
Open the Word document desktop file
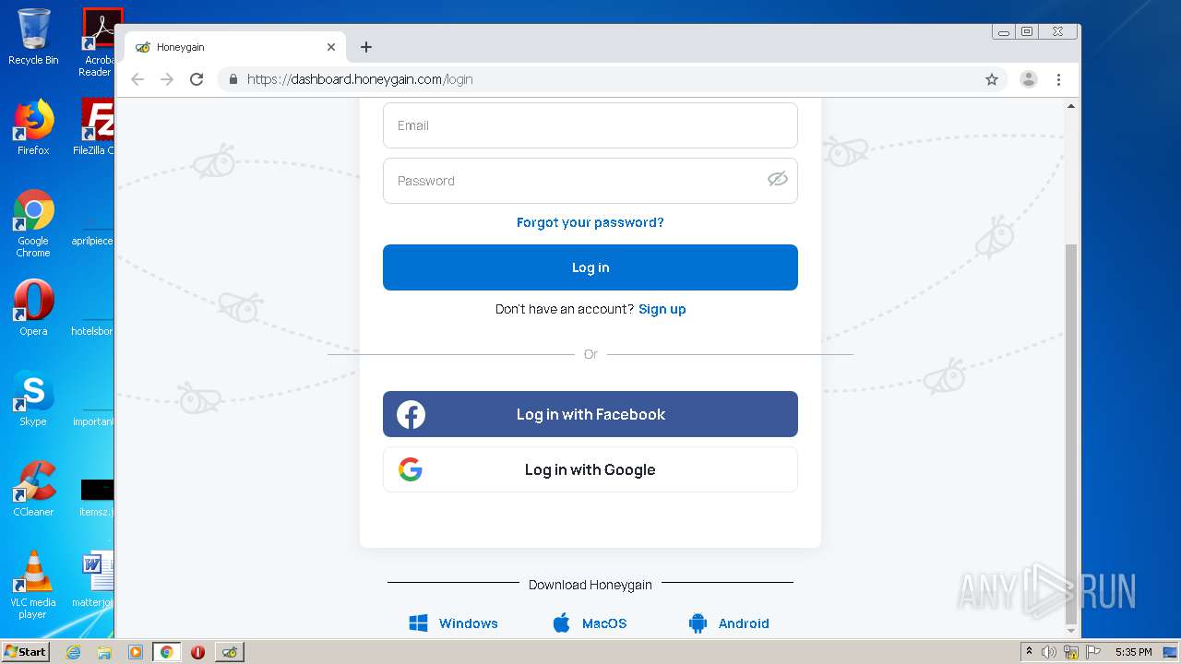coord(94,579)
